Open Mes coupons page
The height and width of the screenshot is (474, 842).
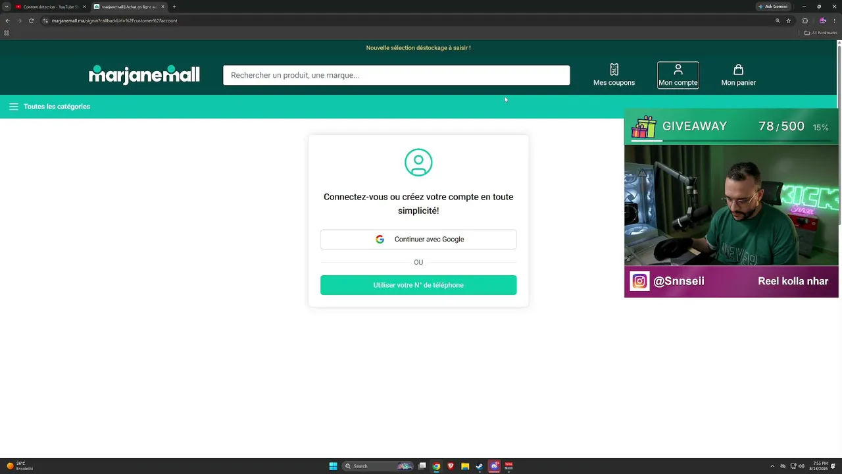[x=614, y=75]
